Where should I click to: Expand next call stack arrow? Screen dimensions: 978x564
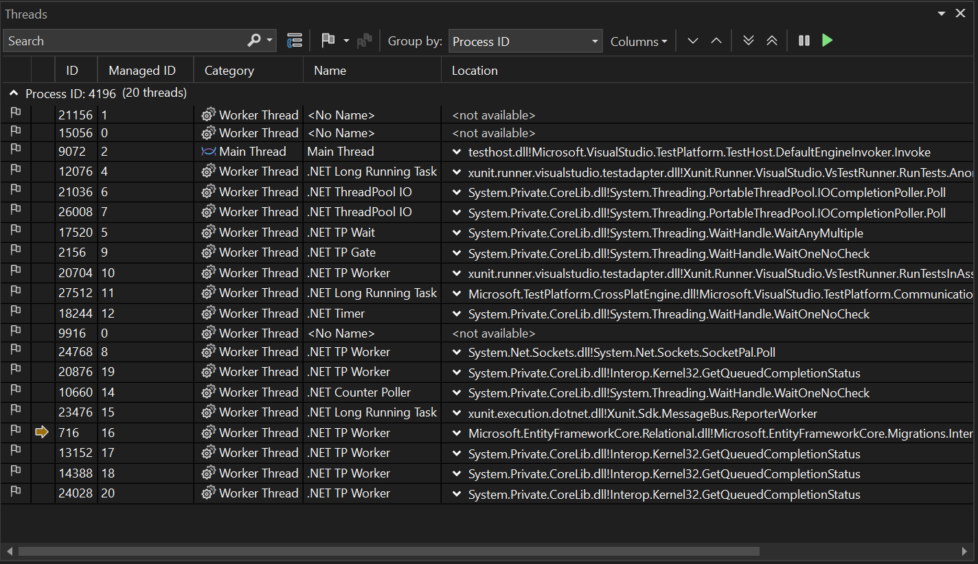click(693, 41)
